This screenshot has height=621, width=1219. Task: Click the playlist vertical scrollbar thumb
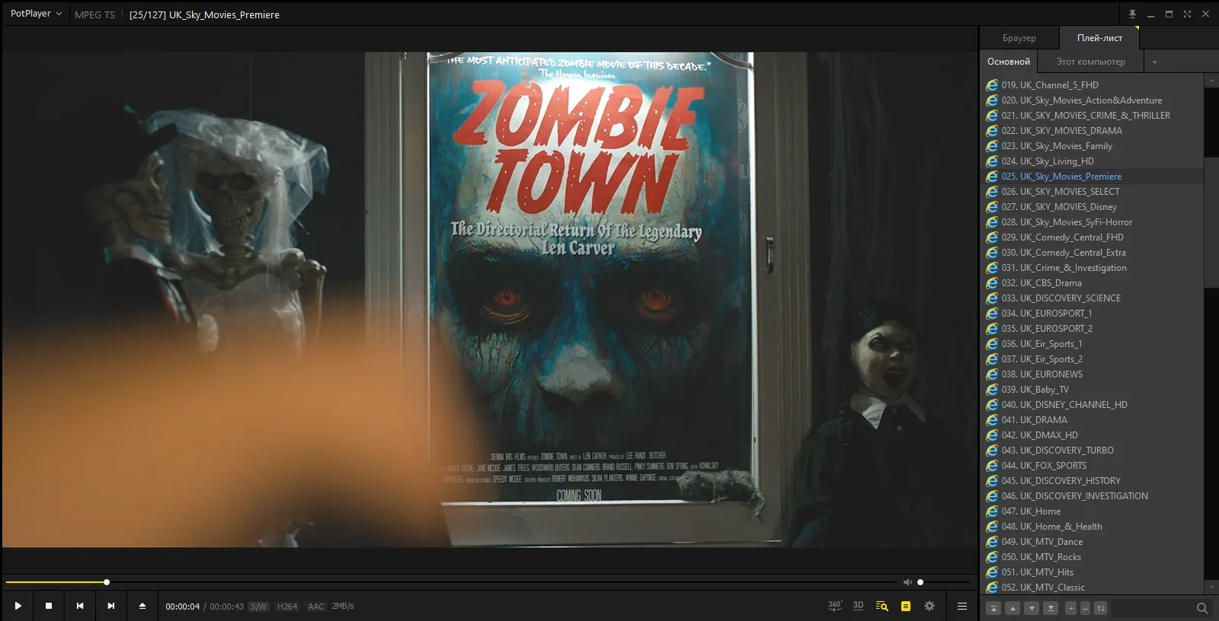click(x=1211, y=222)
